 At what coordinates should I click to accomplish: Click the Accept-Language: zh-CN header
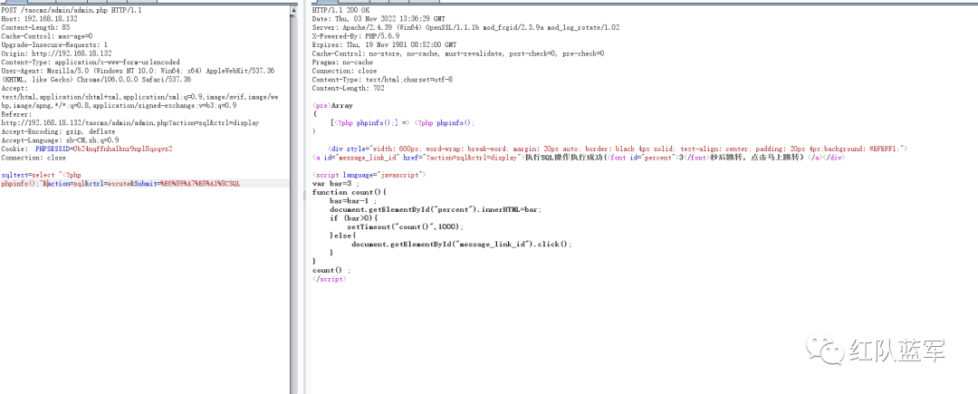point(60,140)
